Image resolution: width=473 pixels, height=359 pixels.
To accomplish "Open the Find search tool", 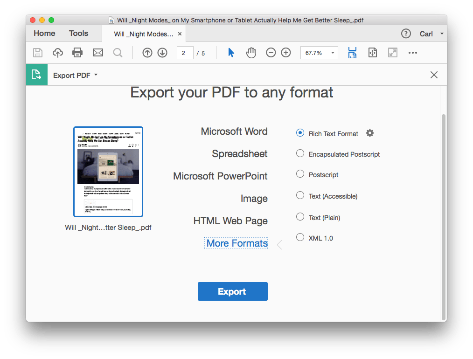I will pyautogui.click(x=118, y=52).
